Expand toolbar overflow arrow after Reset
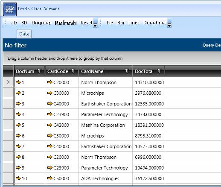 click(95, 23)
